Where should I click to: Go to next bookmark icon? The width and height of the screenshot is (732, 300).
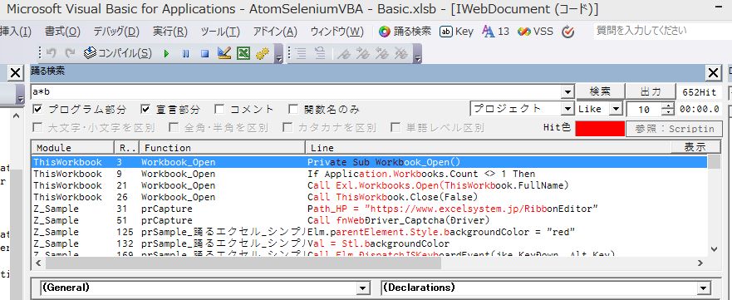pyautogui.click(x=363, y=54)
